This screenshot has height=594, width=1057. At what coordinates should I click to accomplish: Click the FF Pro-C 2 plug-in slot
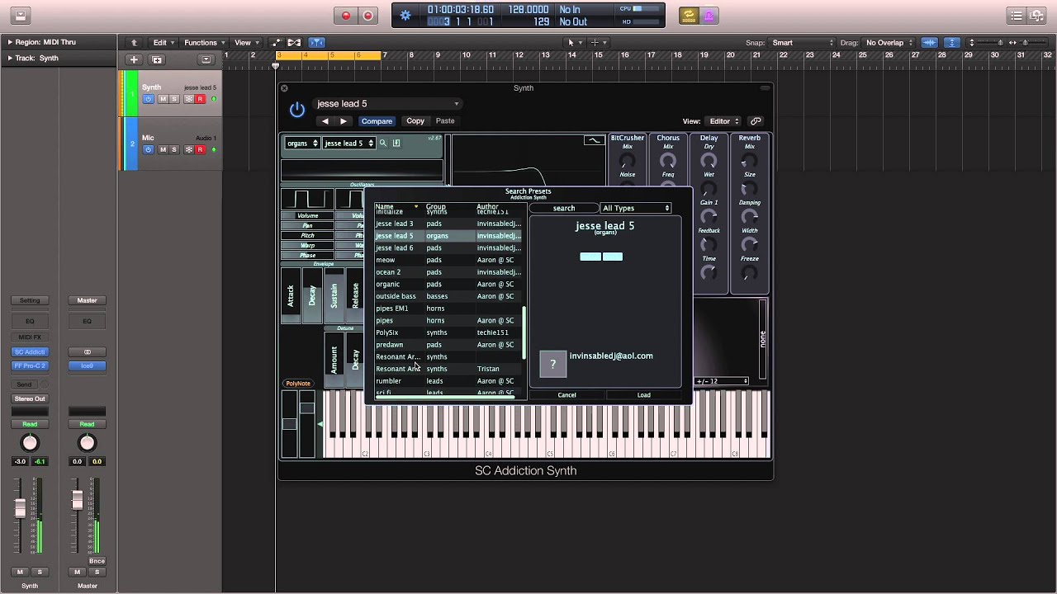tap(30, 365)
